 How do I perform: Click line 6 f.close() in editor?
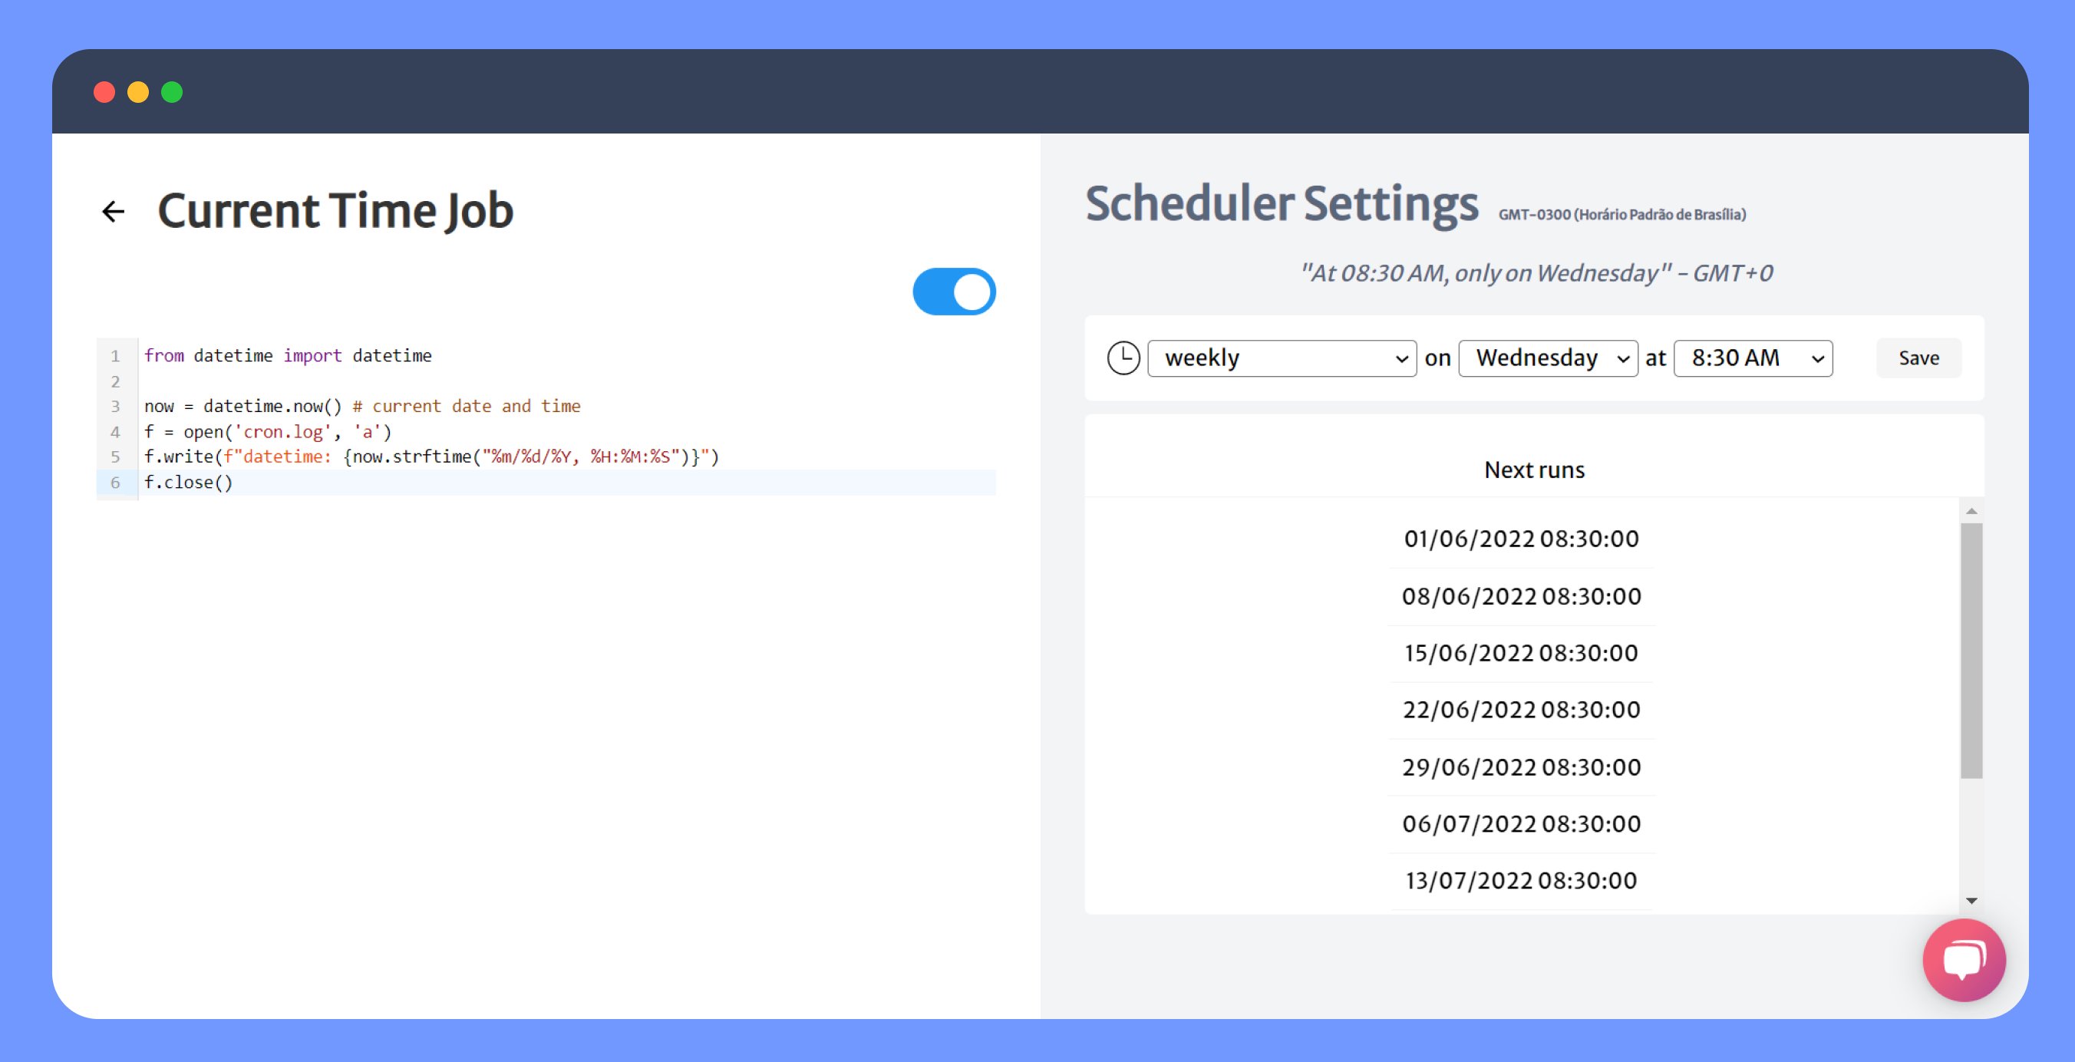[x=189, y=483]
